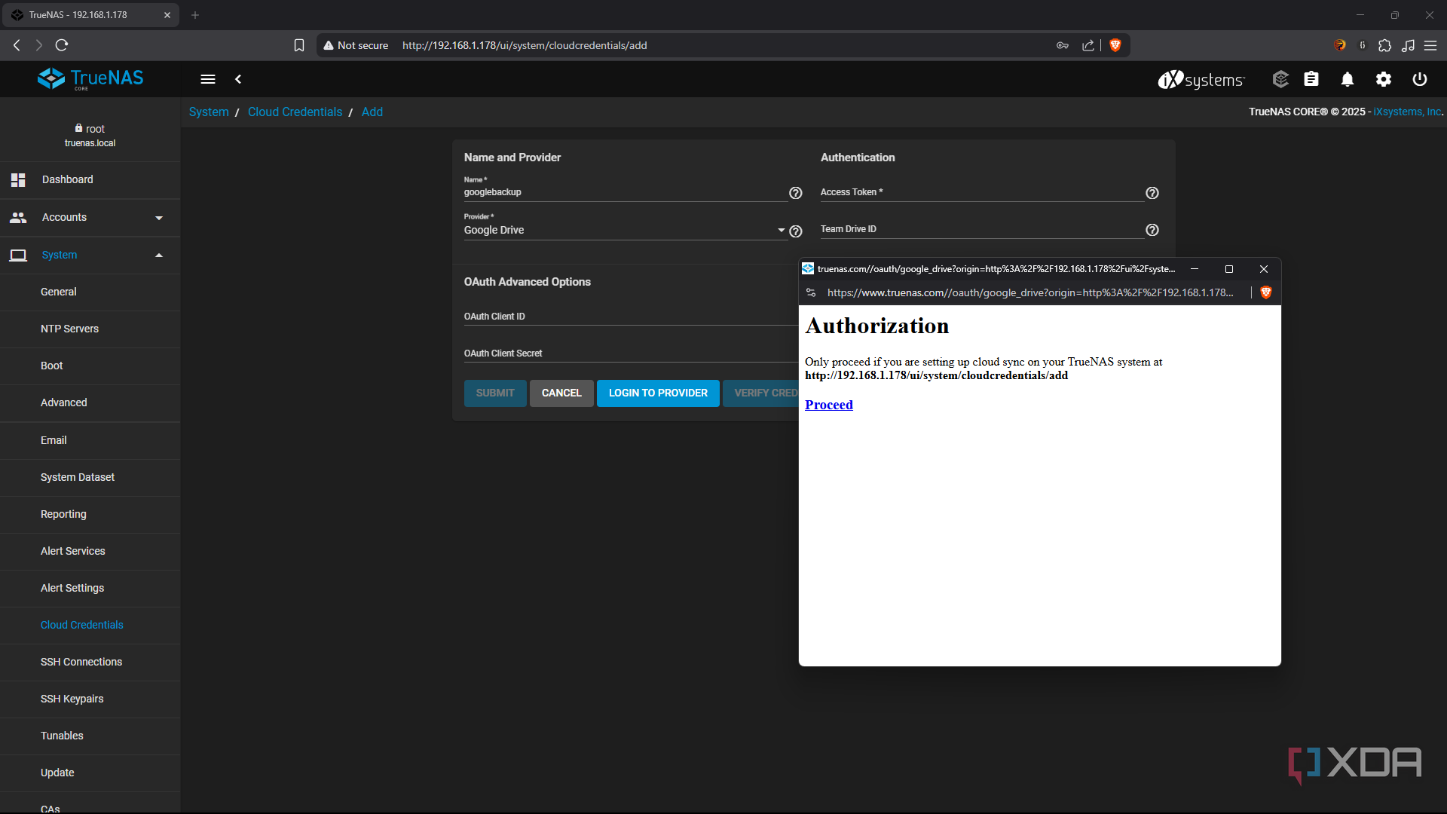Open the Update page
The width and height of the screenshot is (1447, 814).
(x=90, y=773)
